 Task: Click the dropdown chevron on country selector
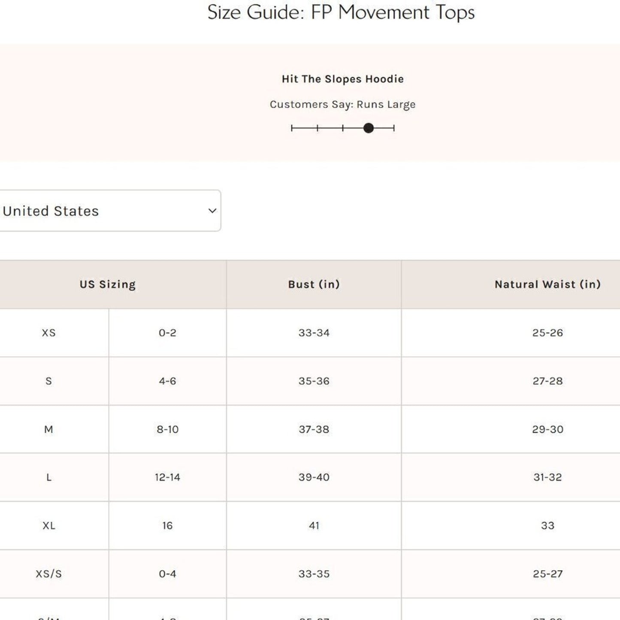point(212,210)
